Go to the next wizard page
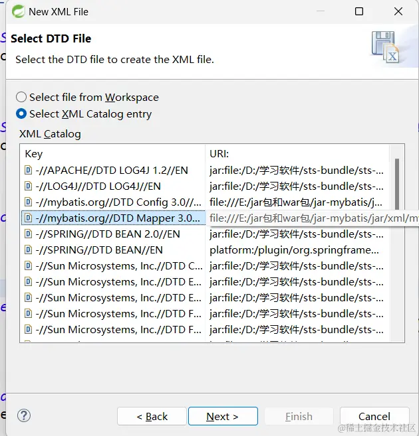419x436 pixels. coord(222,416)
